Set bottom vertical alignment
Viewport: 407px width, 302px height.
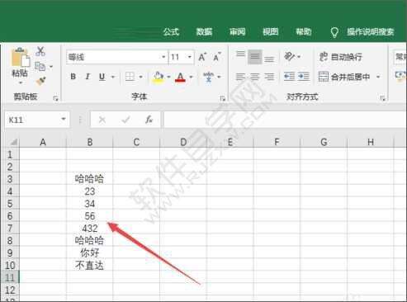(269, 59)
